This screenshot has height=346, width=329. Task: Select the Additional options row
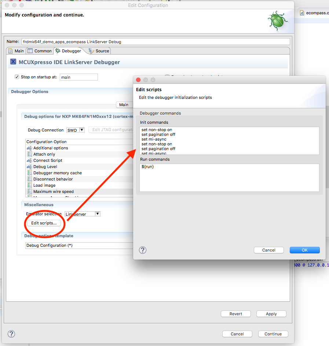point(80,148)
